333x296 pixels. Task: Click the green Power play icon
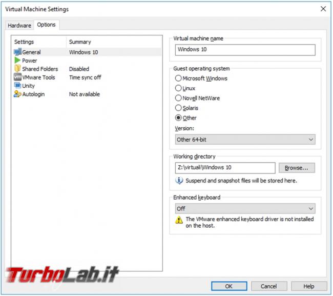tap(17, 61)
